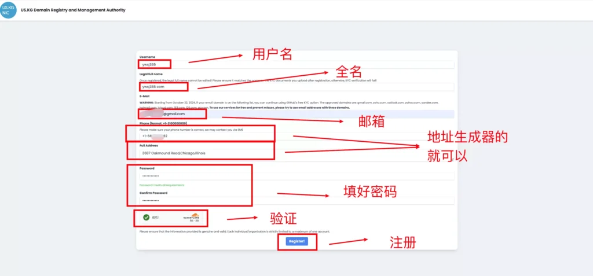Viewport: 593px width, 276px height.
Task: Open the US.KG Domain Registry header title
Action: click(x=73, y=10)
